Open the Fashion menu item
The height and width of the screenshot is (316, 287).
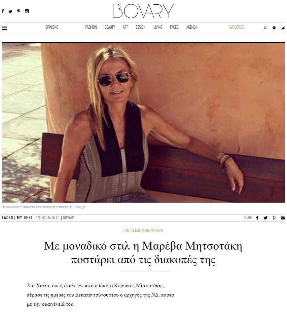coord(91,27)
